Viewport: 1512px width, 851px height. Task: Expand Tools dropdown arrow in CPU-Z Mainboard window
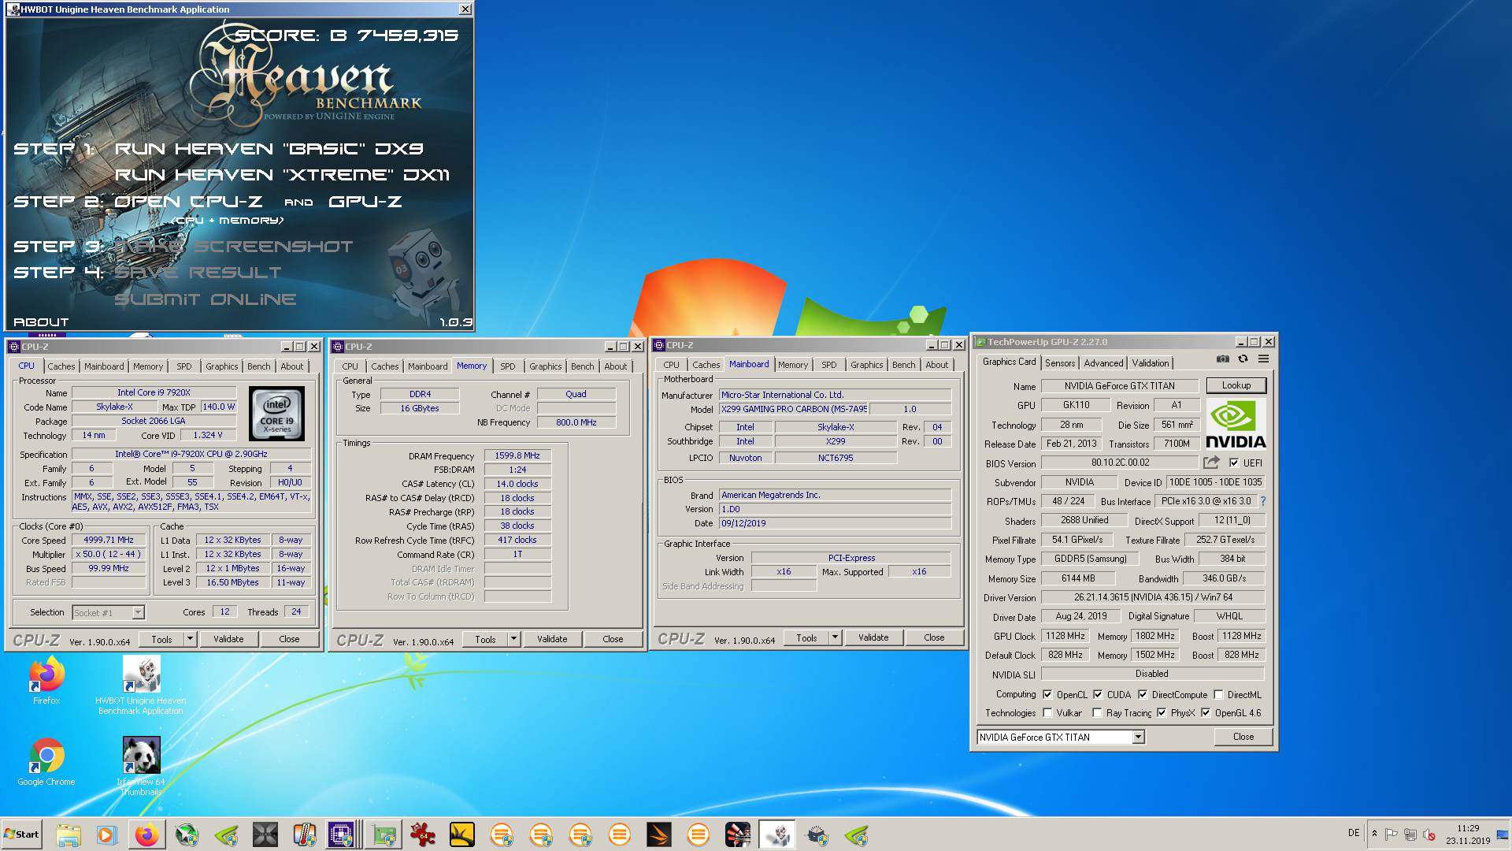pyautogui.click(x=835, y=637)
